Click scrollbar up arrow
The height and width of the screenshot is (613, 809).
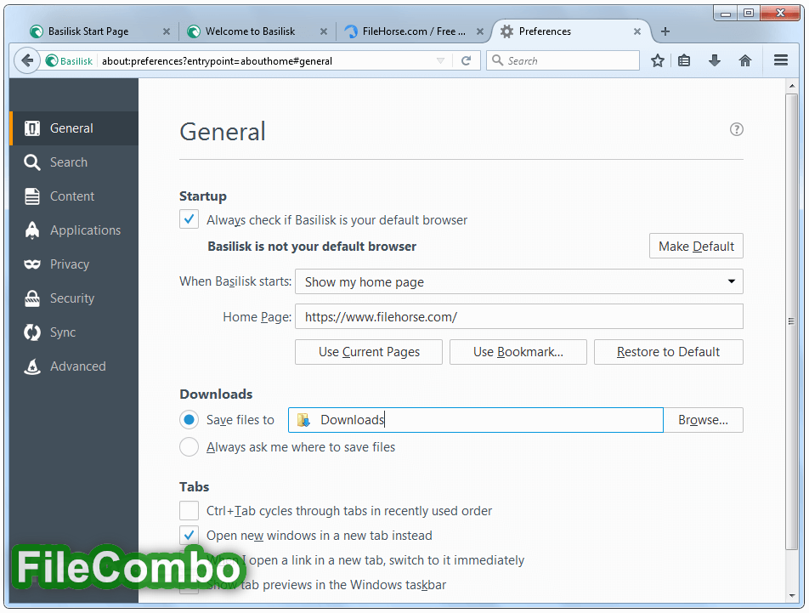[x=792, y=86]
